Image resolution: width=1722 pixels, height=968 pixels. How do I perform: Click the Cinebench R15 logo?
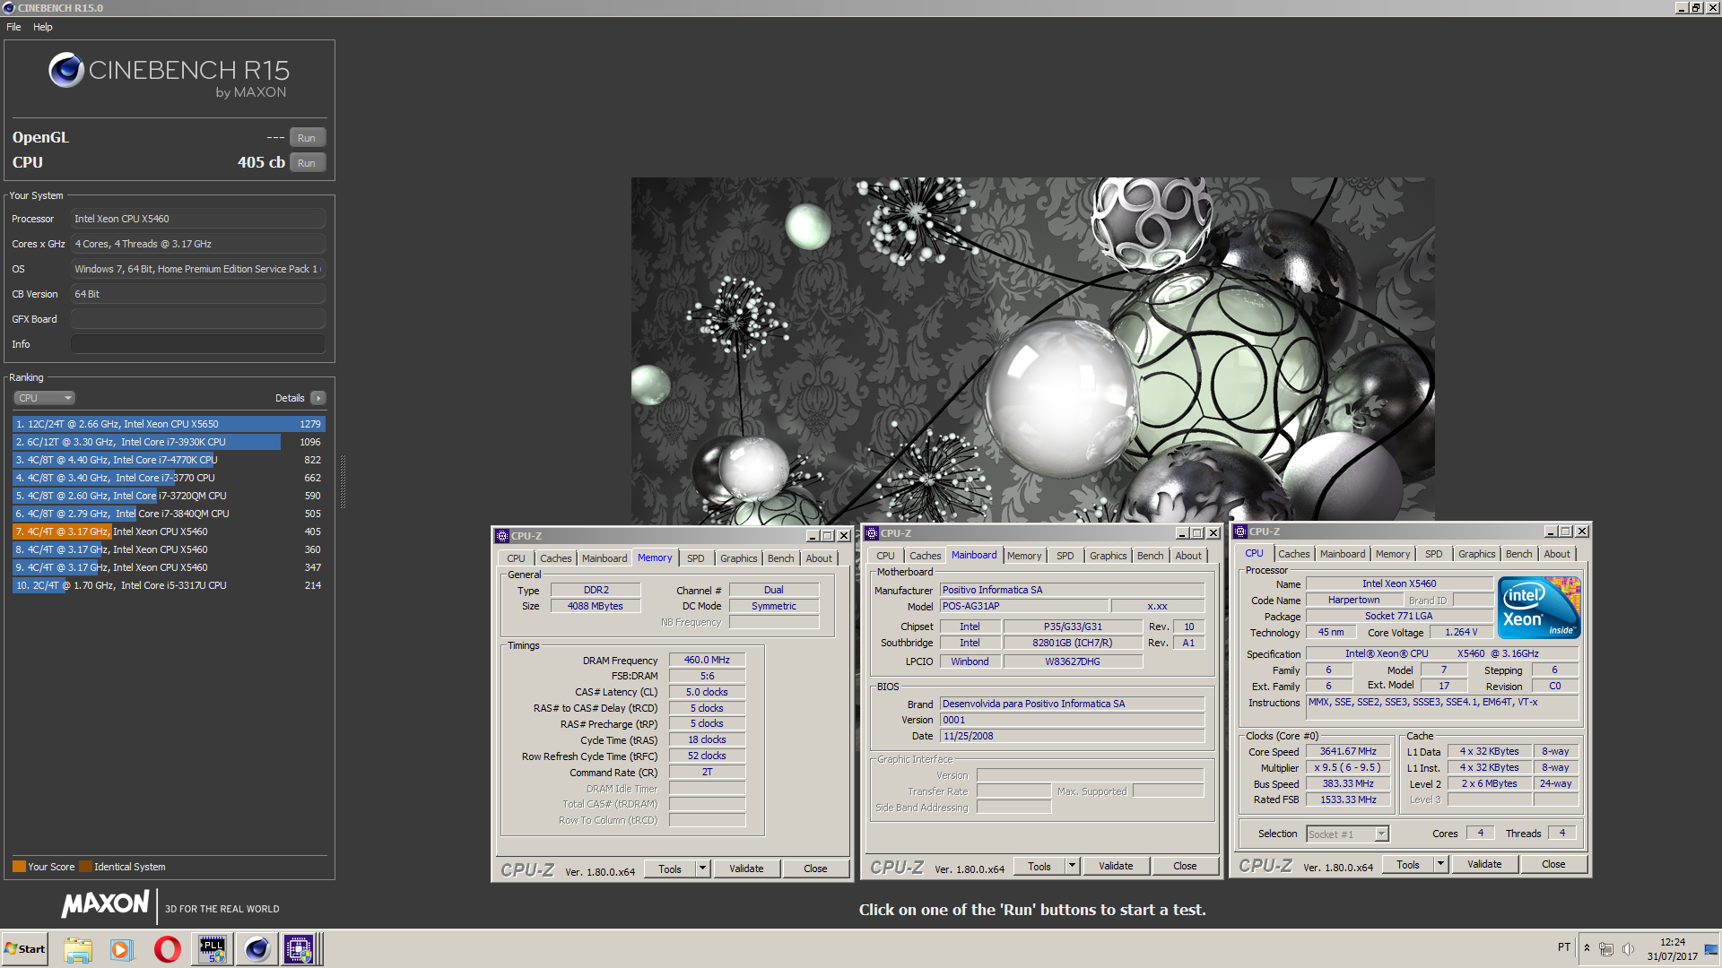[x=170, y=75]
